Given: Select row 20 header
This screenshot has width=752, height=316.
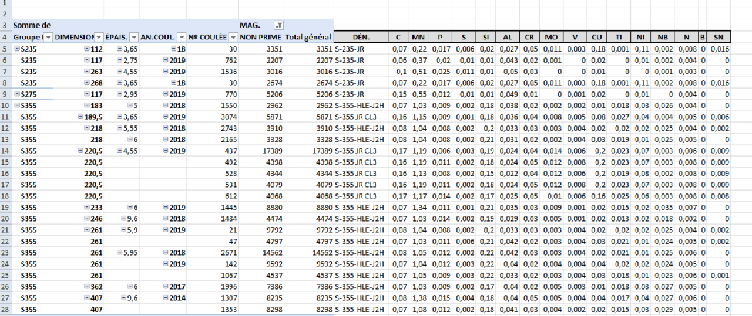Looking at the screenshot, I should tap(5, 219).
